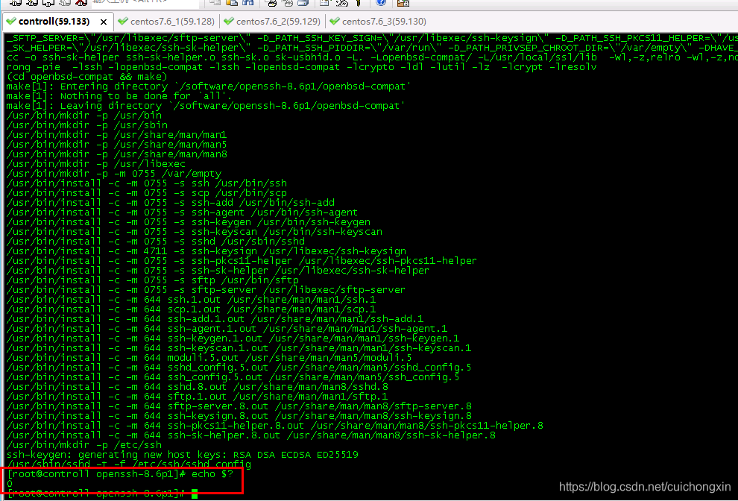This screenshot has height=501, width=738.
Task: Click the 'sftp.1.out' install line
Action: click(x=198, y=397)
